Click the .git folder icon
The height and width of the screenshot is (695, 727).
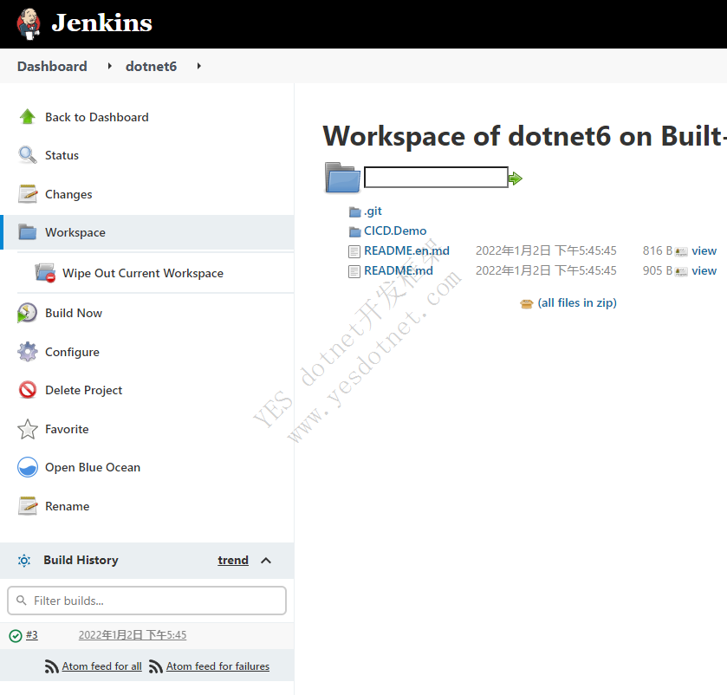point(354,212)
